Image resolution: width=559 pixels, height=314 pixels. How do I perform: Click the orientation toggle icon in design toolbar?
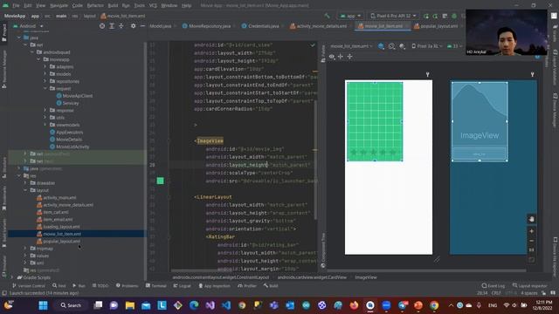coord(392,46)
